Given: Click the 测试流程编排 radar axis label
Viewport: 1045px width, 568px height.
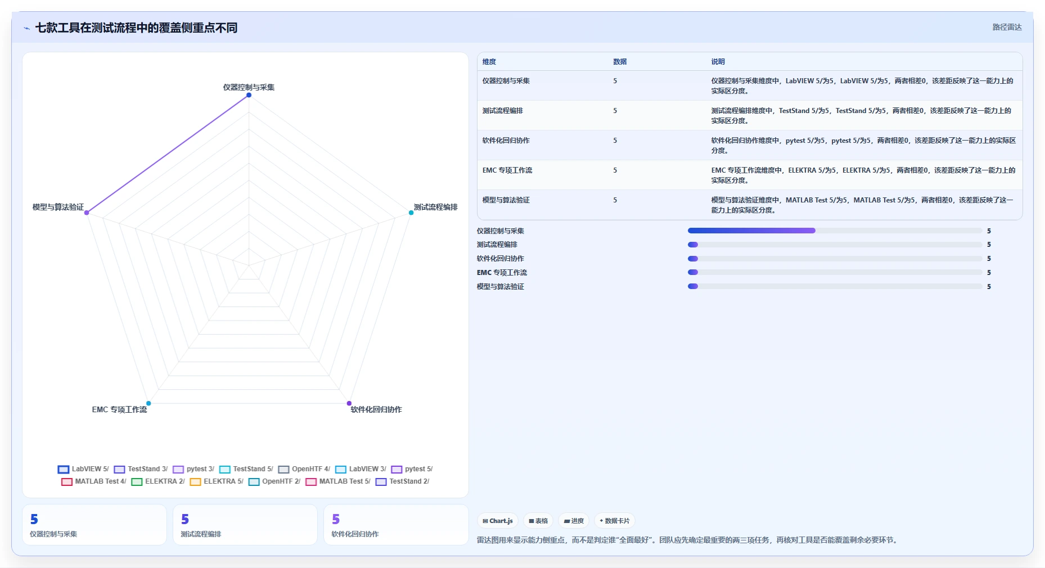Looking at the screenshot, I should [x=436, y=207].
